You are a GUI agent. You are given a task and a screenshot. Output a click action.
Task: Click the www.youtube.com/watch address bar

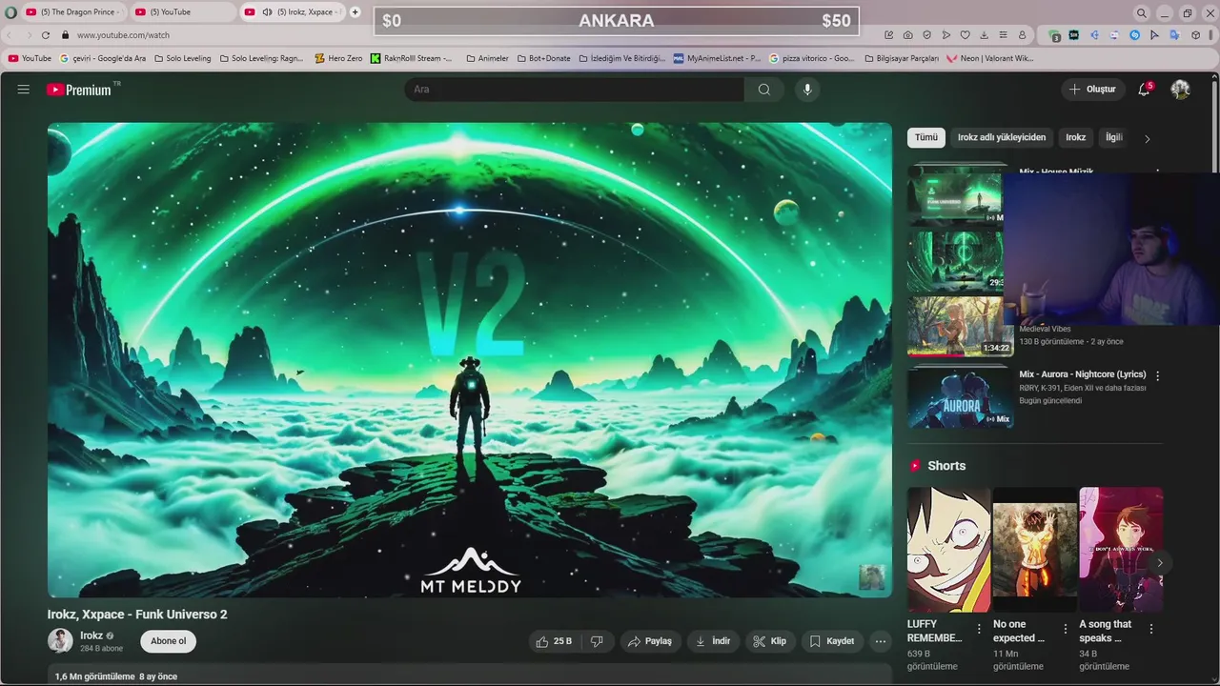pyautogui.click(x=123, y=35)
